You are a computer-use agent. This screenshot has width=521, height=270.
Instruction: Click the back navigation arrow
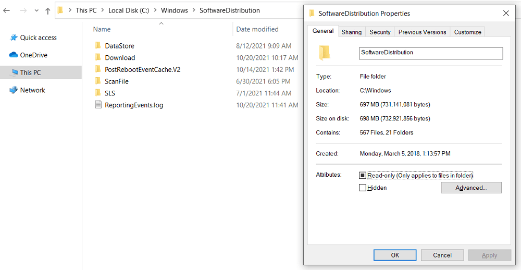[7, 10]
